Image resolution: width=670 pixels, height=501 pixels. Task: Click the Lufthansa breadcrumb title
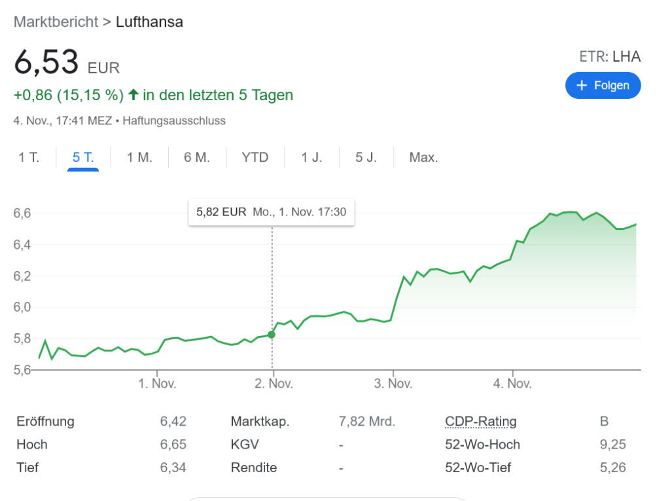pyautogui.click(x=149, y=22)
